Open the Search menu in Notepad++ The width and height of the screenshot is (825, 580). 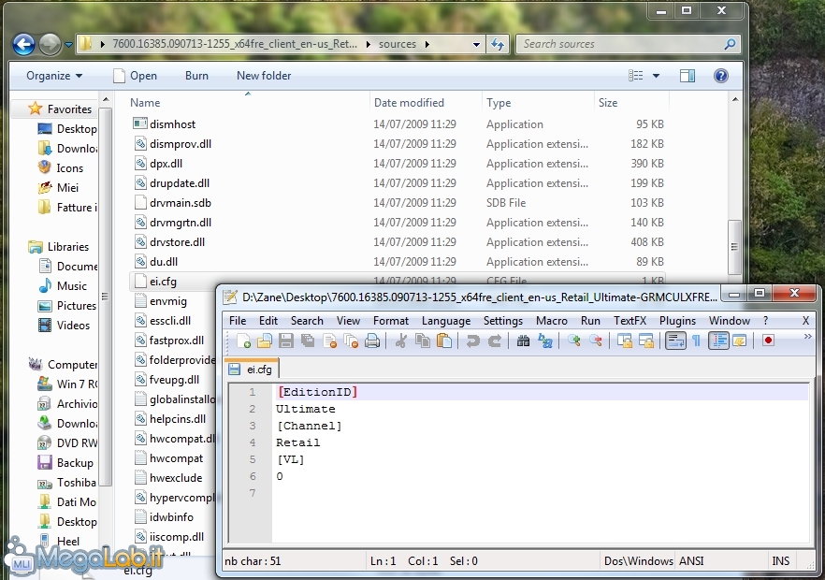click(x=307, y=321)
